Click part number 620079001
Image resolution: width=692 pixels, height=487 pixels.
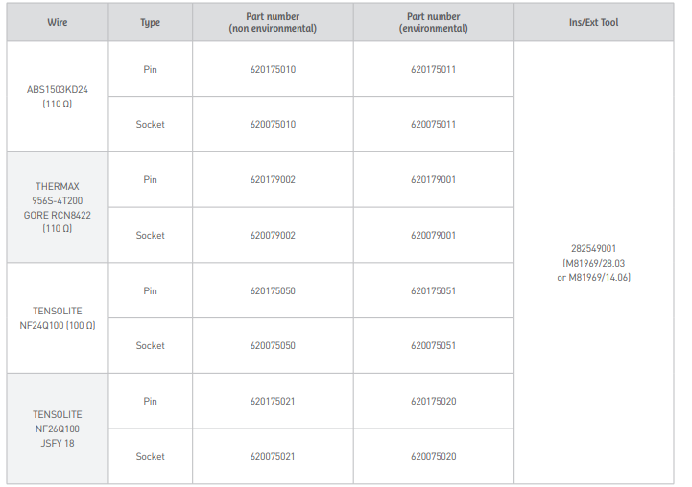pos(434,236)
